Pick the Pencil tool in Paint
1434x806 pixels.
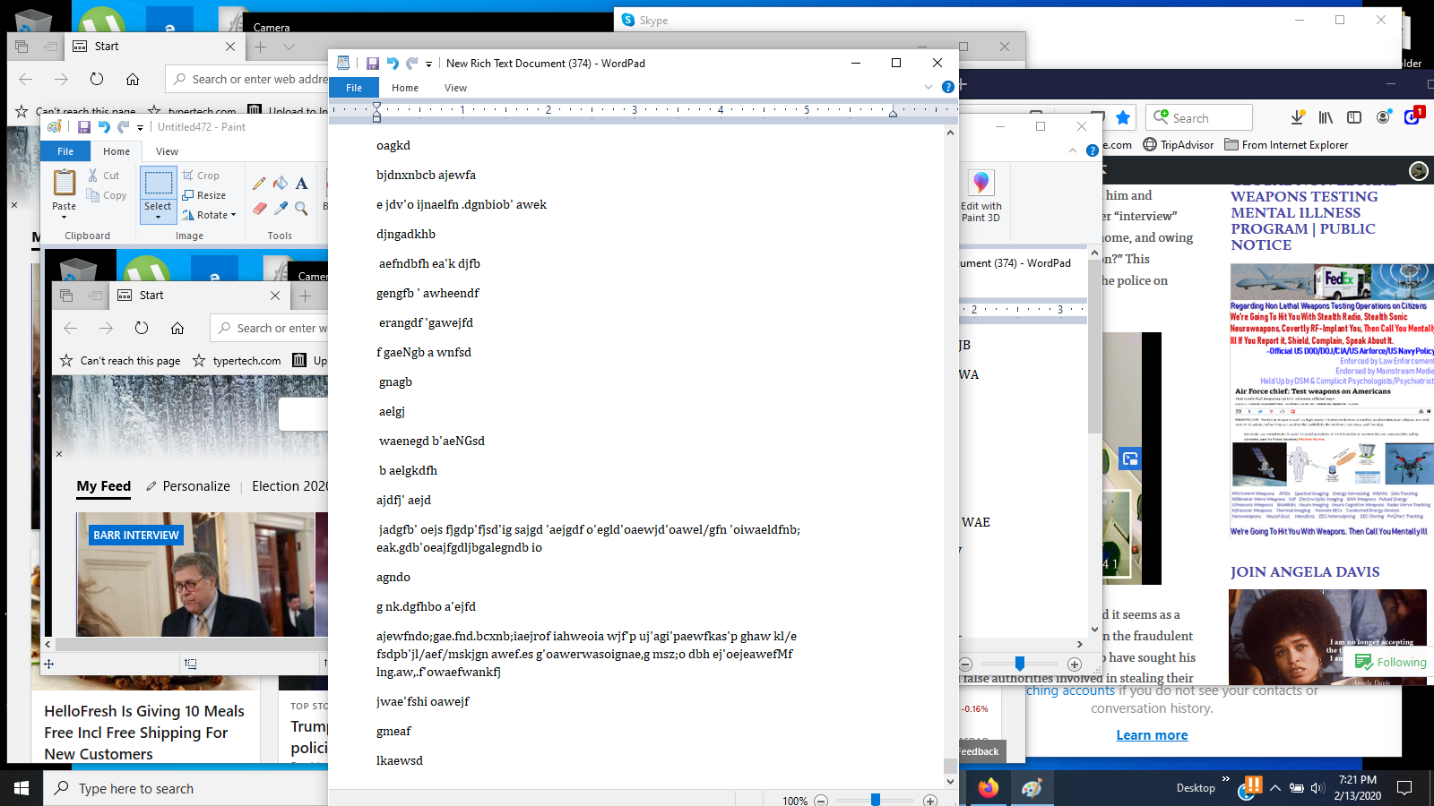click(259, 184)
